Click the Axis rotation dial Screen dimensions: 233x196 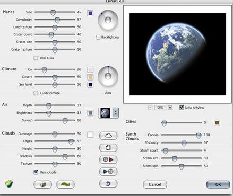(108, 76)
